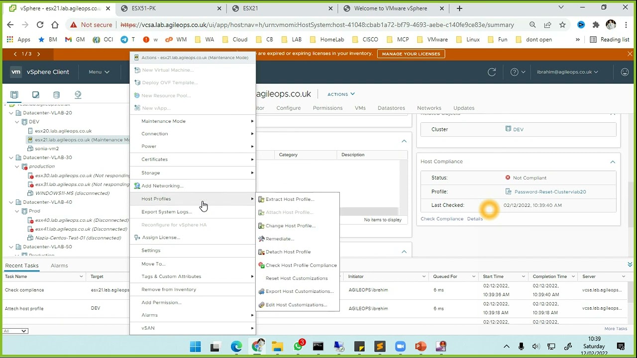Viewport: 637px width, 358px height.
Task: Click the More Tasks link
Action: [616, 329]
